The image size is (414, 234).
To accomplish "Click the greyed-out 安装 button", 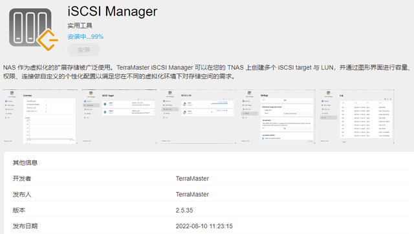I will [83, 50].
